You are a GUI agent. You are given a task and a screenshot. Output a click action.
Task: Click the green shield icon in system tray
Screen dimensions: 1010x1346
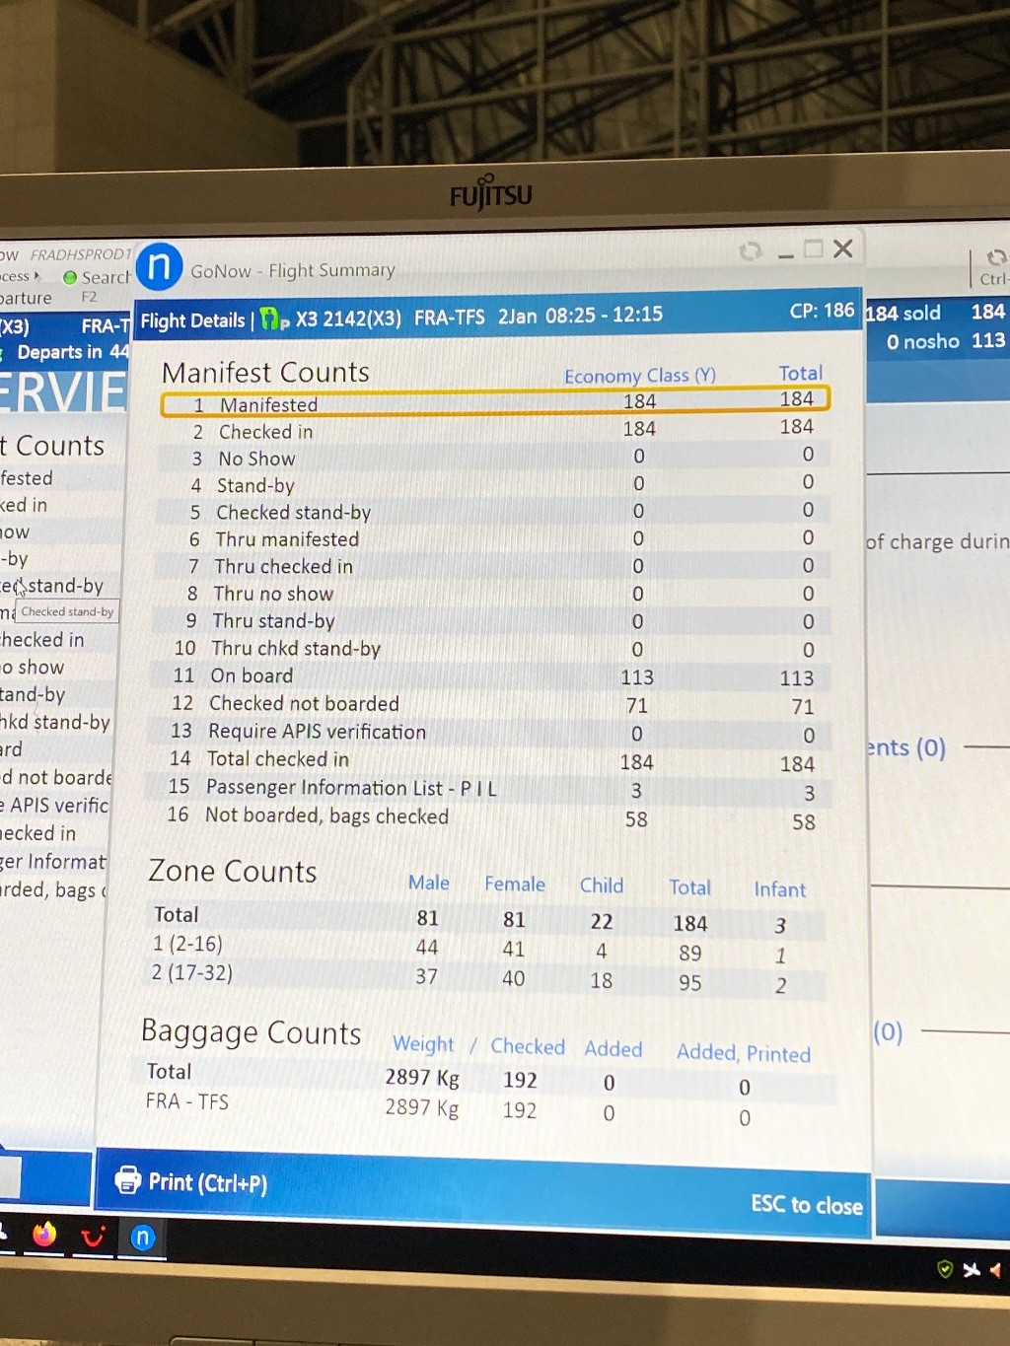click(x=945, y=1269)
